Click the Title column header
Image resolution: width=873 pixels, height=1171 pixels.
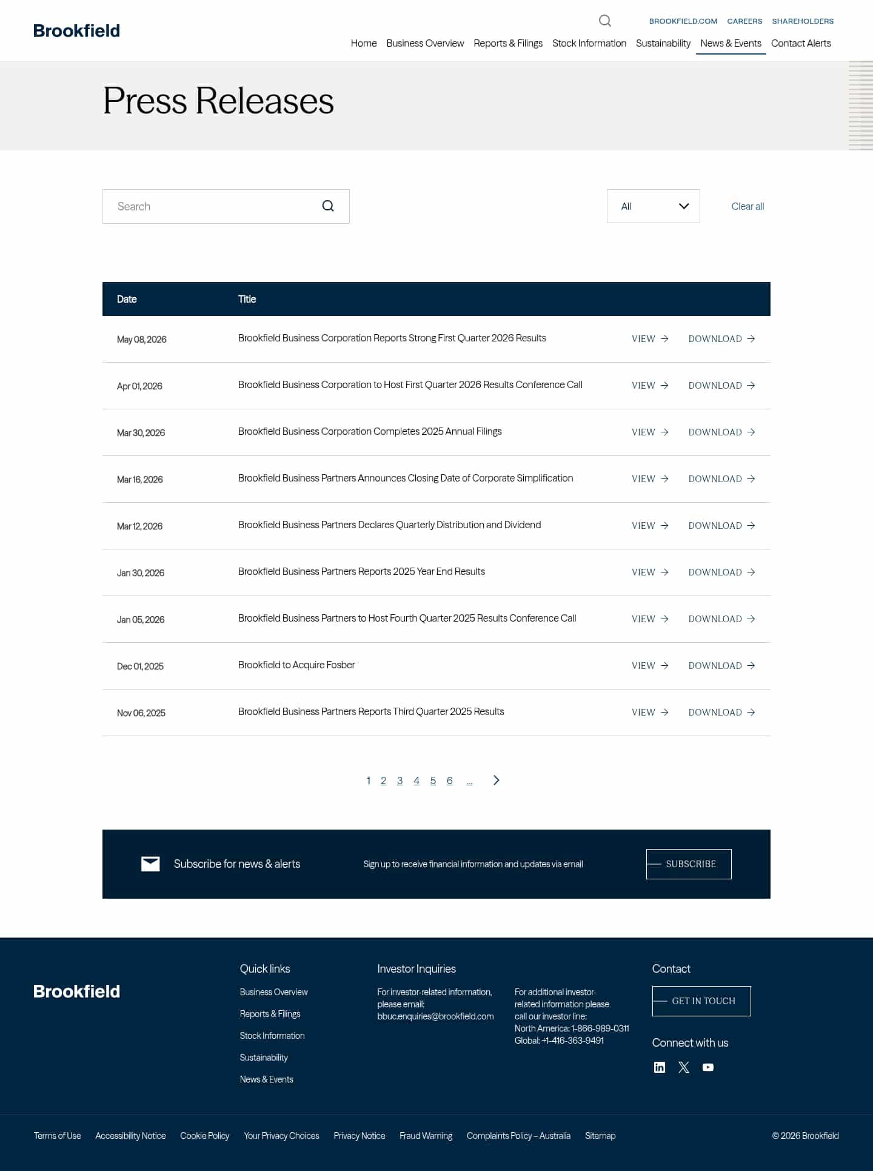(x=247, y=299)
